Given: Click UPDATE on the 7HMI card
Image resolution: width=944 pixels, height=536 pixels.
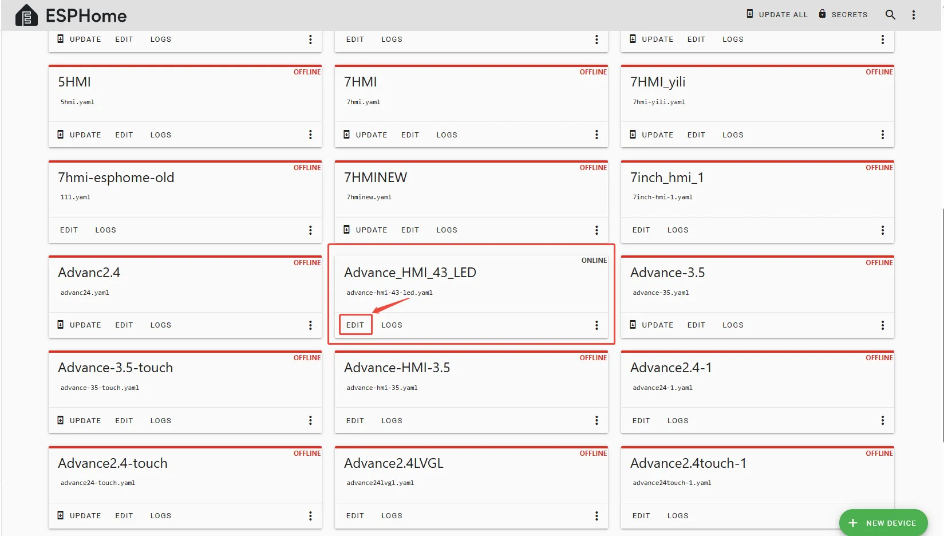Looking at the screenshot, I should 365,135.
